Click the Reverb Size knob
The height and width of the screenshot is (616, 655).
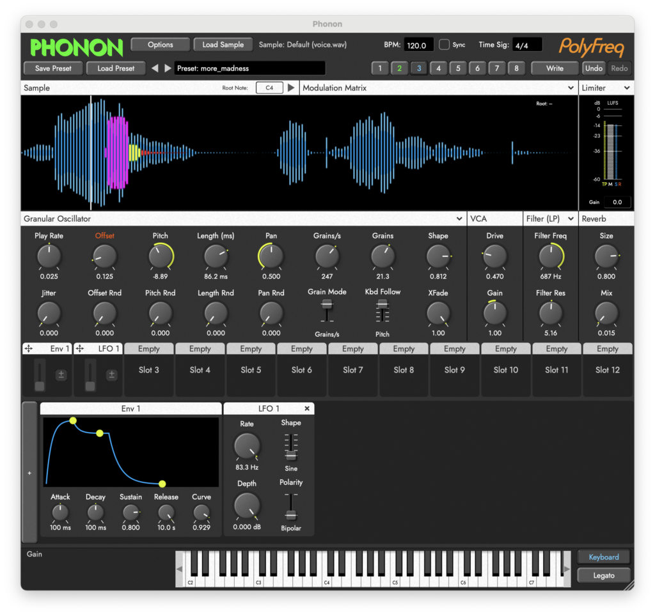(606, 256)
